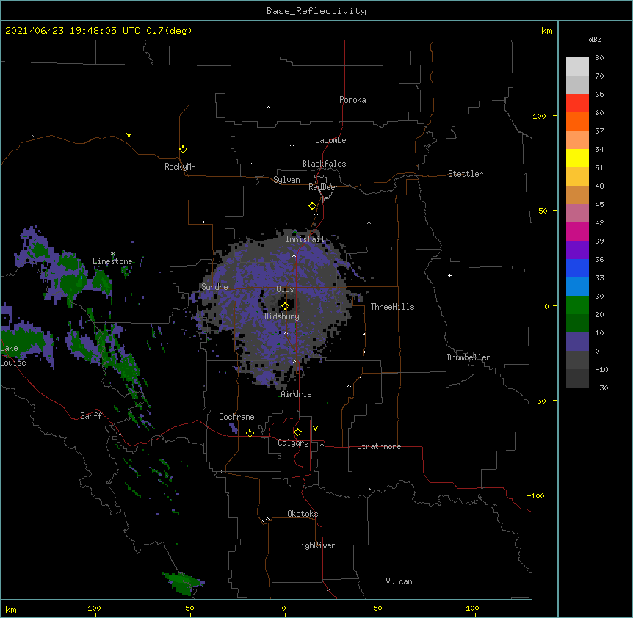Image resolution: width=633 pixels, height=618 pixels.
Task: Click the yellow diamond marker below Cochrane
Action: click(x=250, y=433)
